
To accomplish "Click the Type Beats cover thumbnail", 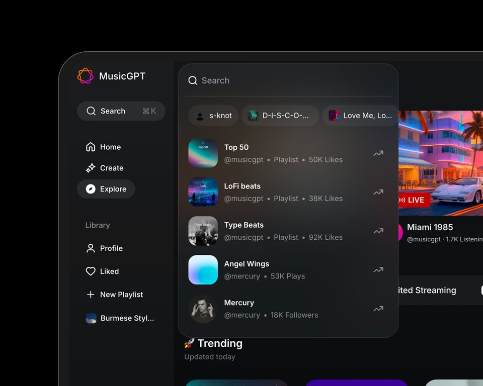I will coord(203,231).
